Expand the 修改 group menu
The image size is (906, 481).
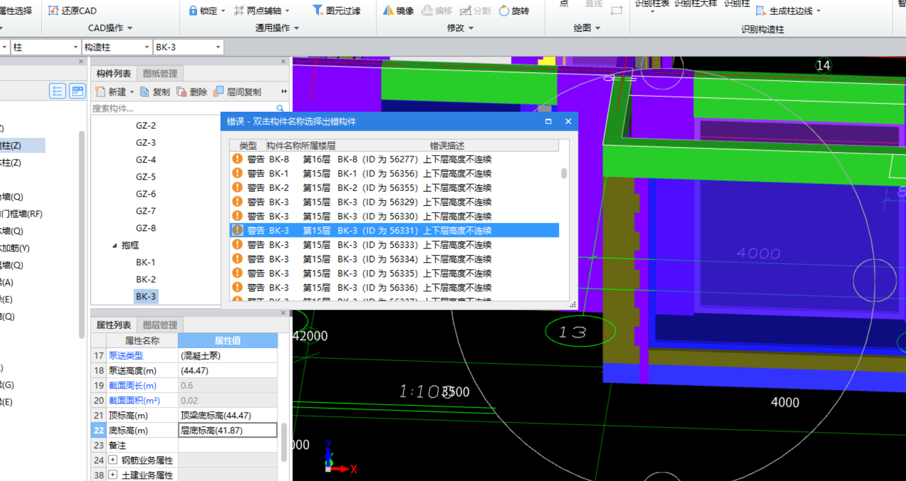click(460, 28)
